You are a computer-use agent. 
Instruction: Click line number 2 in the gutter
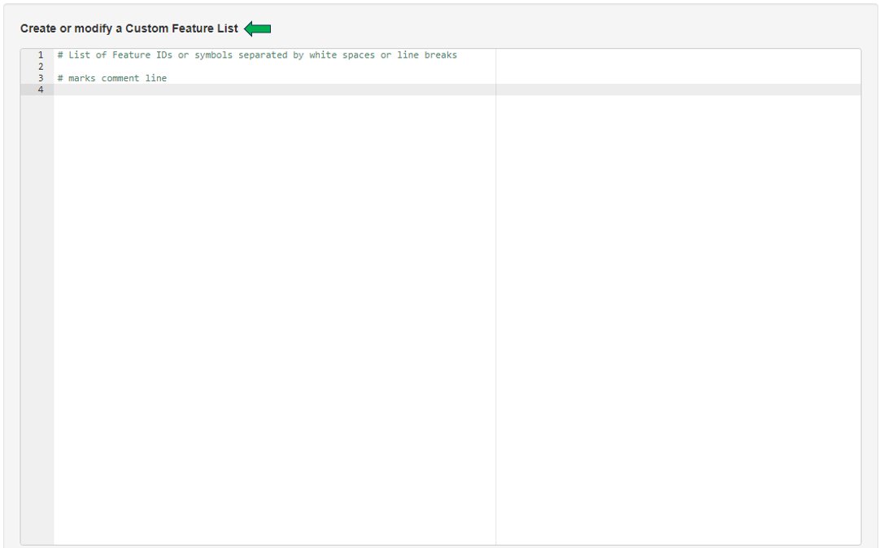40,67
